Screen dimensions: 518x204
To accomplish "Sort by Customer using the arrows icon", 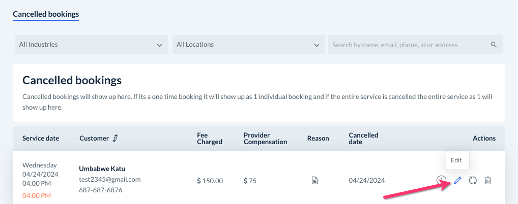I will point(115,138).
